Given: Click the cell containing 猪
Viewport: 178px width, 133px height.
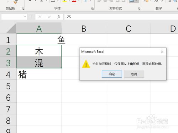Looking at the screenshot, I should (39, 74).
